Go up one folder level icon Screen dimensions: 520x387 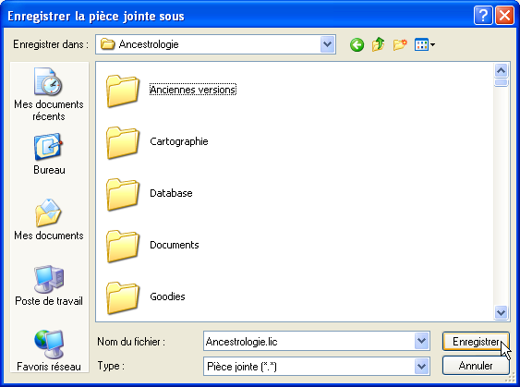pyautogui.click(x=378, y=44)
